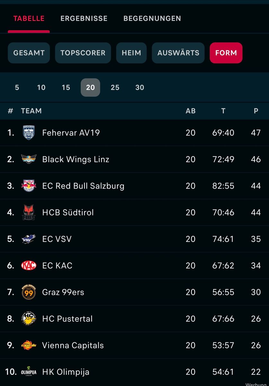Viewport: 269px width, 386px height.
Task: Click the EC KAC red logo
Action: click(x=29, y=265)
